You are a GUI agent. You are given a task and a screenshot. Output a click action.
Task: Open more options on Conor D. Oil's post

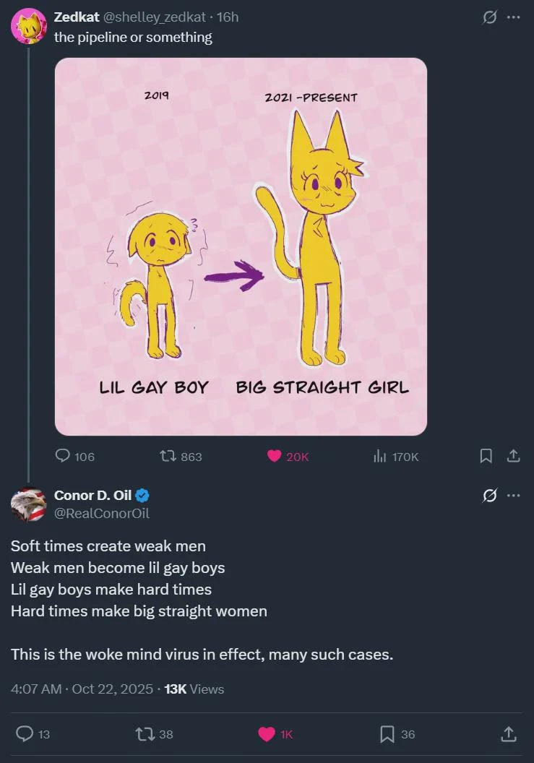click(514, 496)
